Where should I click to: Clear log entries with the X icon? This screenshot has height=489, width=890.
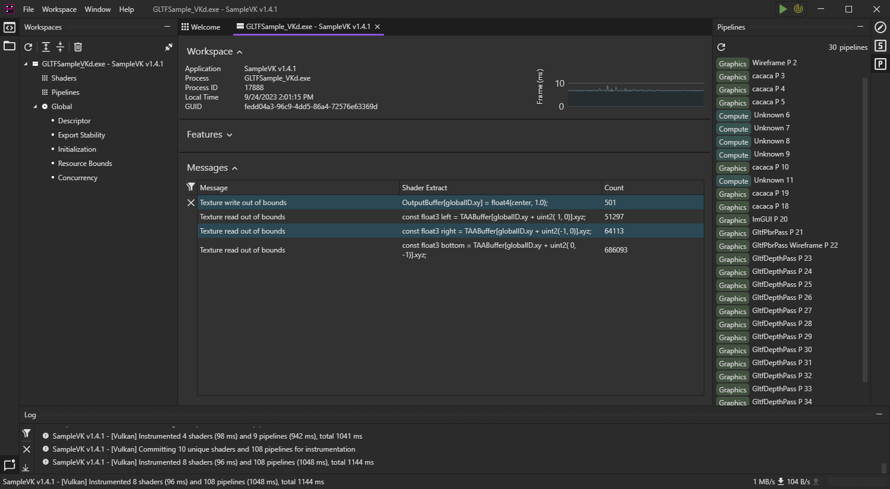coord(26,449)
